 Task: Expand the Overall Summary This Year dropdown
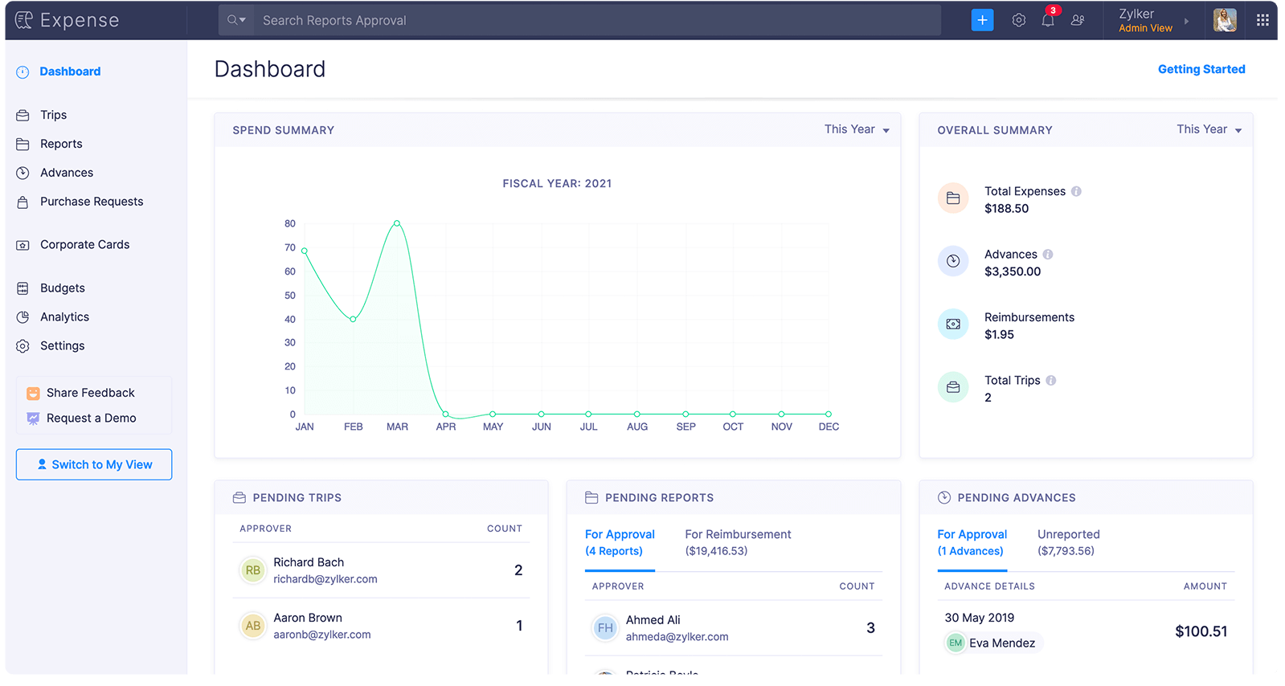[x=1209, y=129]
